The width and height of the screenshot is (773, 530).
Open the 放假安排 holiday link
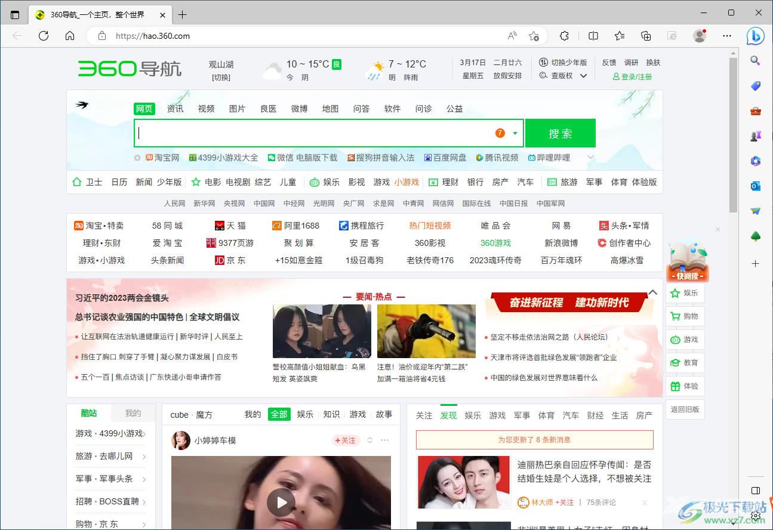(x=507, y=76)
